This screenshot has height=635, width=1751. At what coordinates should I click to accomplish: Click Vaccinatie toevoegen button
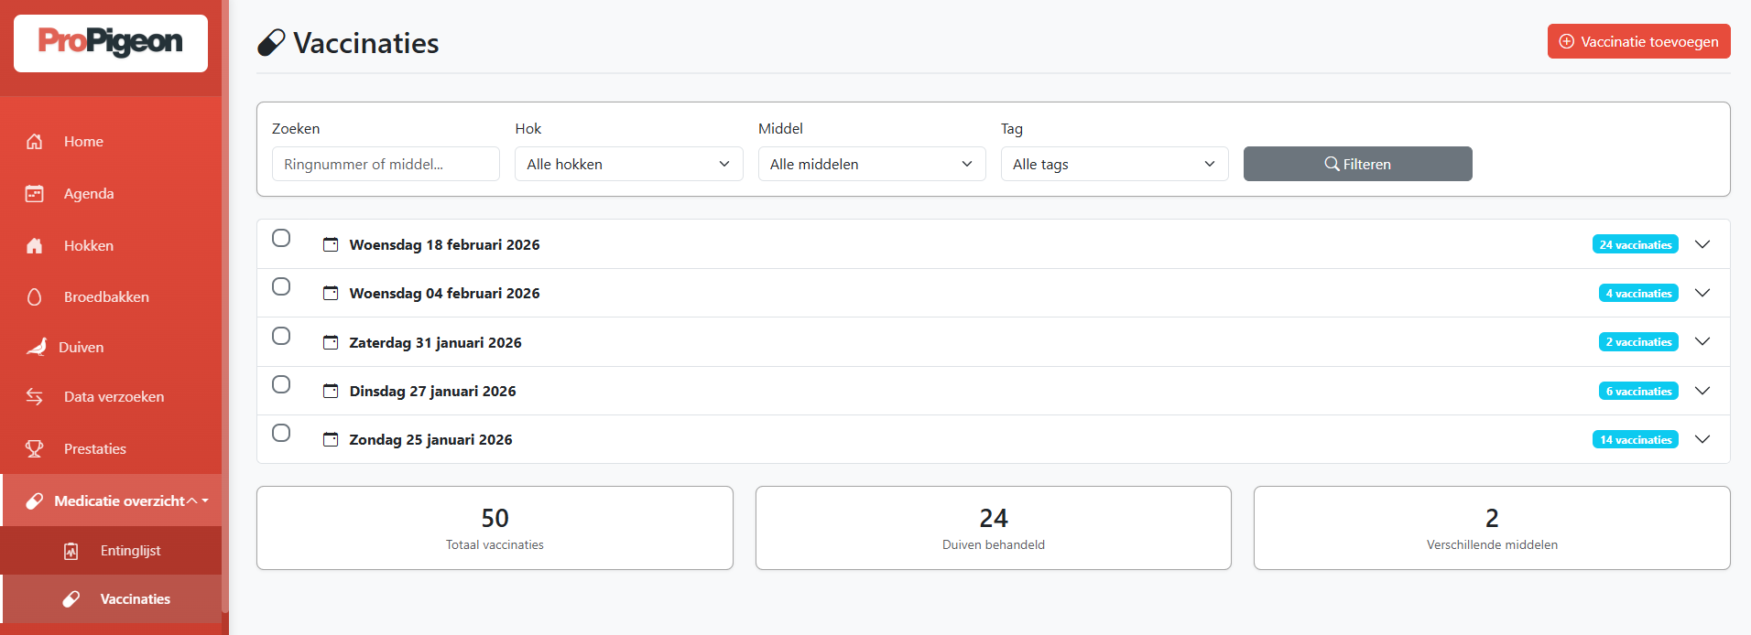coord(1638,41)
